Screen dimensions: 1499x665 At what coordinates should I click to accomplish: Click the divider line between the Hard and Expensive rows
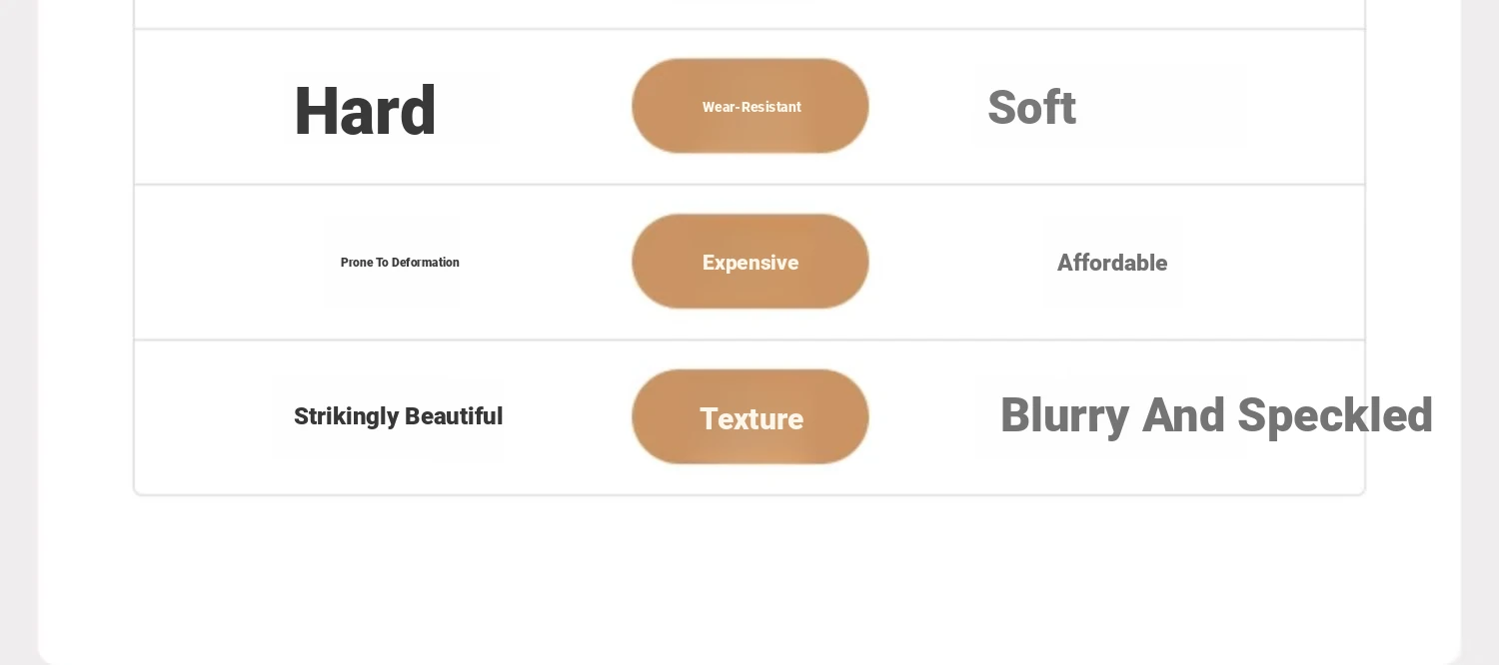(x=749, y=185)
